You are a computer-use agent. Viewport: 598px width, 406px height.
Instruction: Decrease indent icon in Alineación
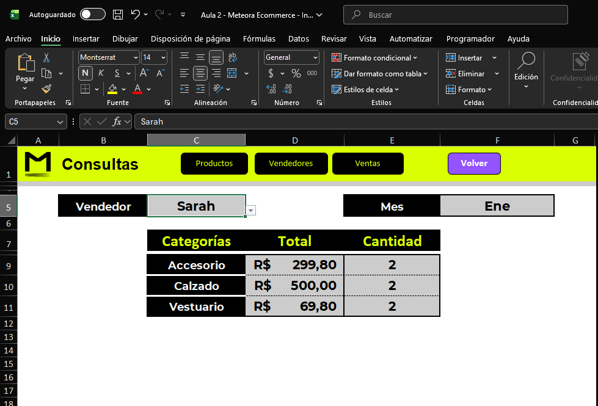(184, 89)
